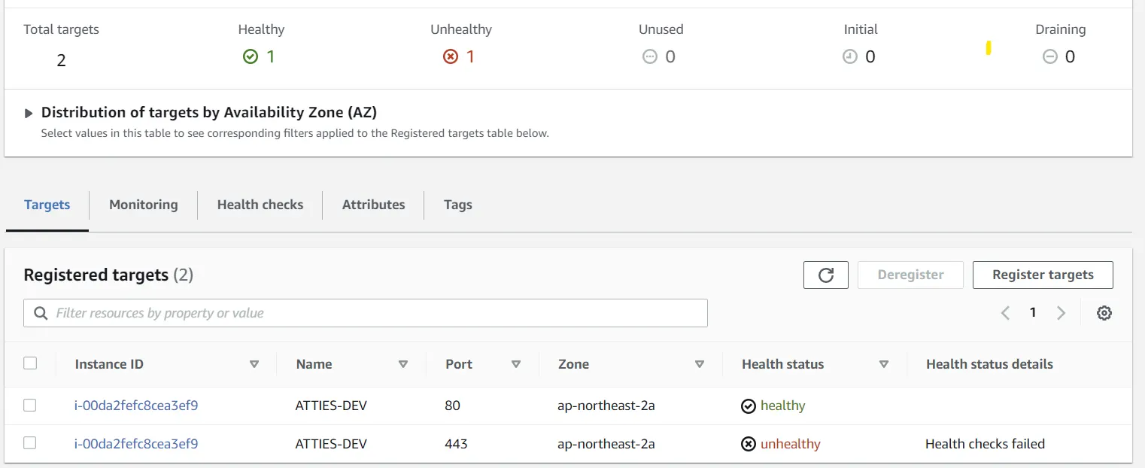
Task: Click the unhealthy status X icon
Action: pos(749,444)
